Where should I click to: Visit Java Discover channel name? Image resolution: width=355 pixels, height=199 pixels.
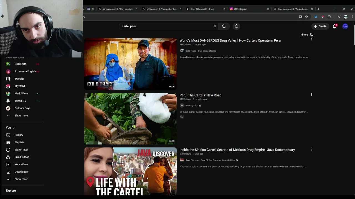210,160
